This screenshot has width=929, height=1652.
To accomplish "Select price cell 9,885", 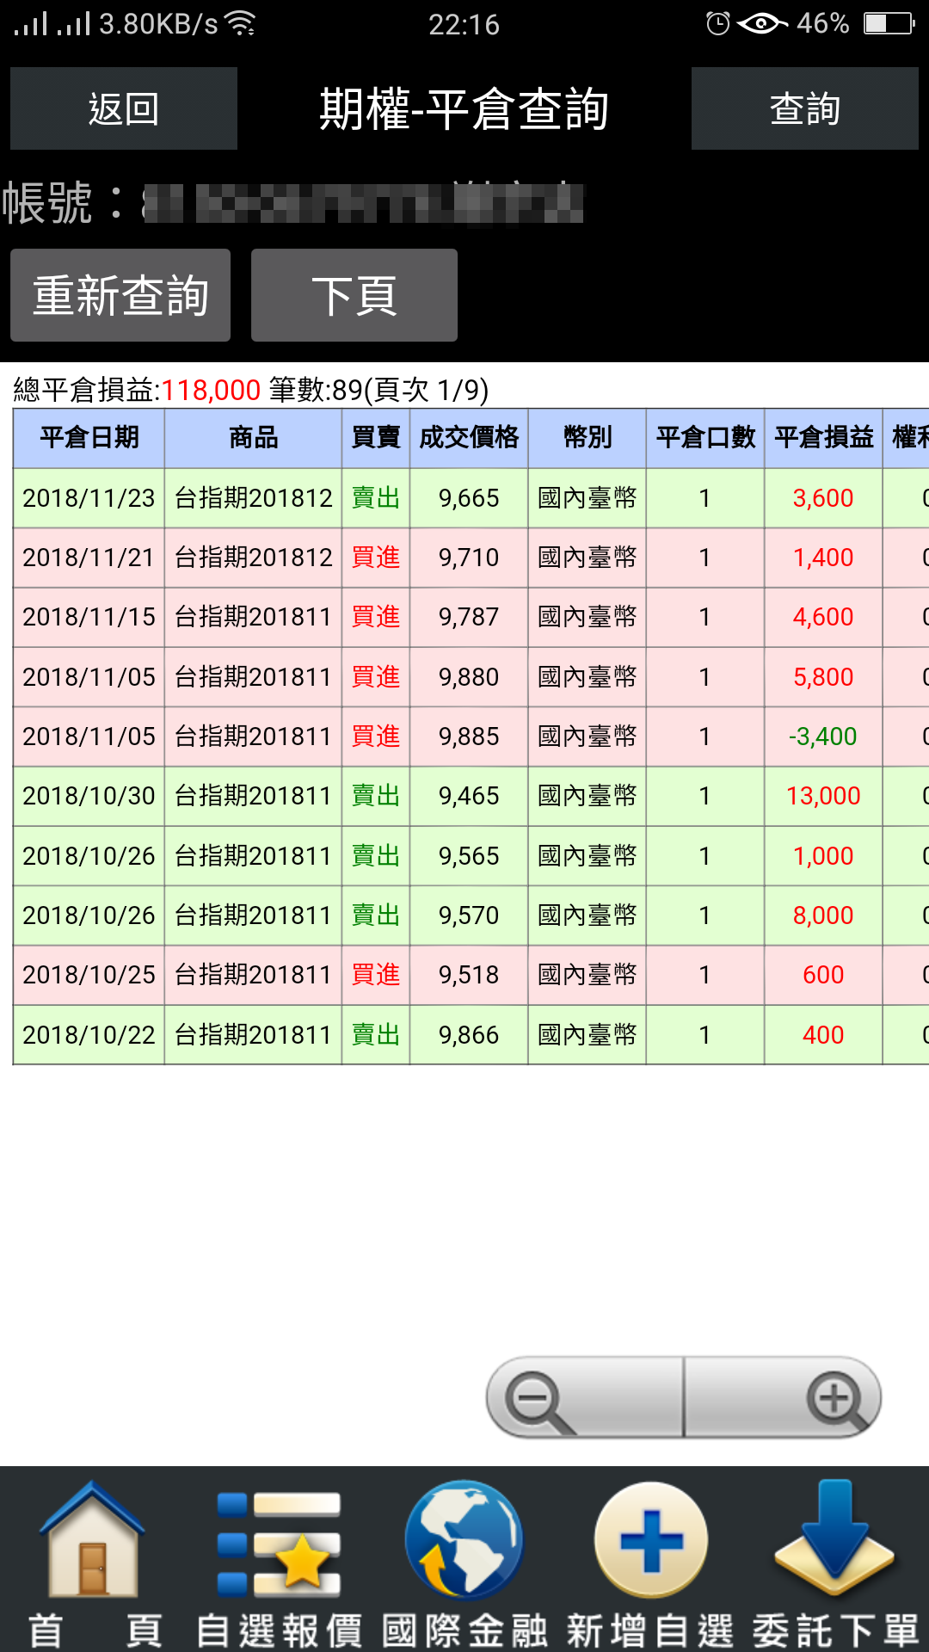I will tap(469, 737).
